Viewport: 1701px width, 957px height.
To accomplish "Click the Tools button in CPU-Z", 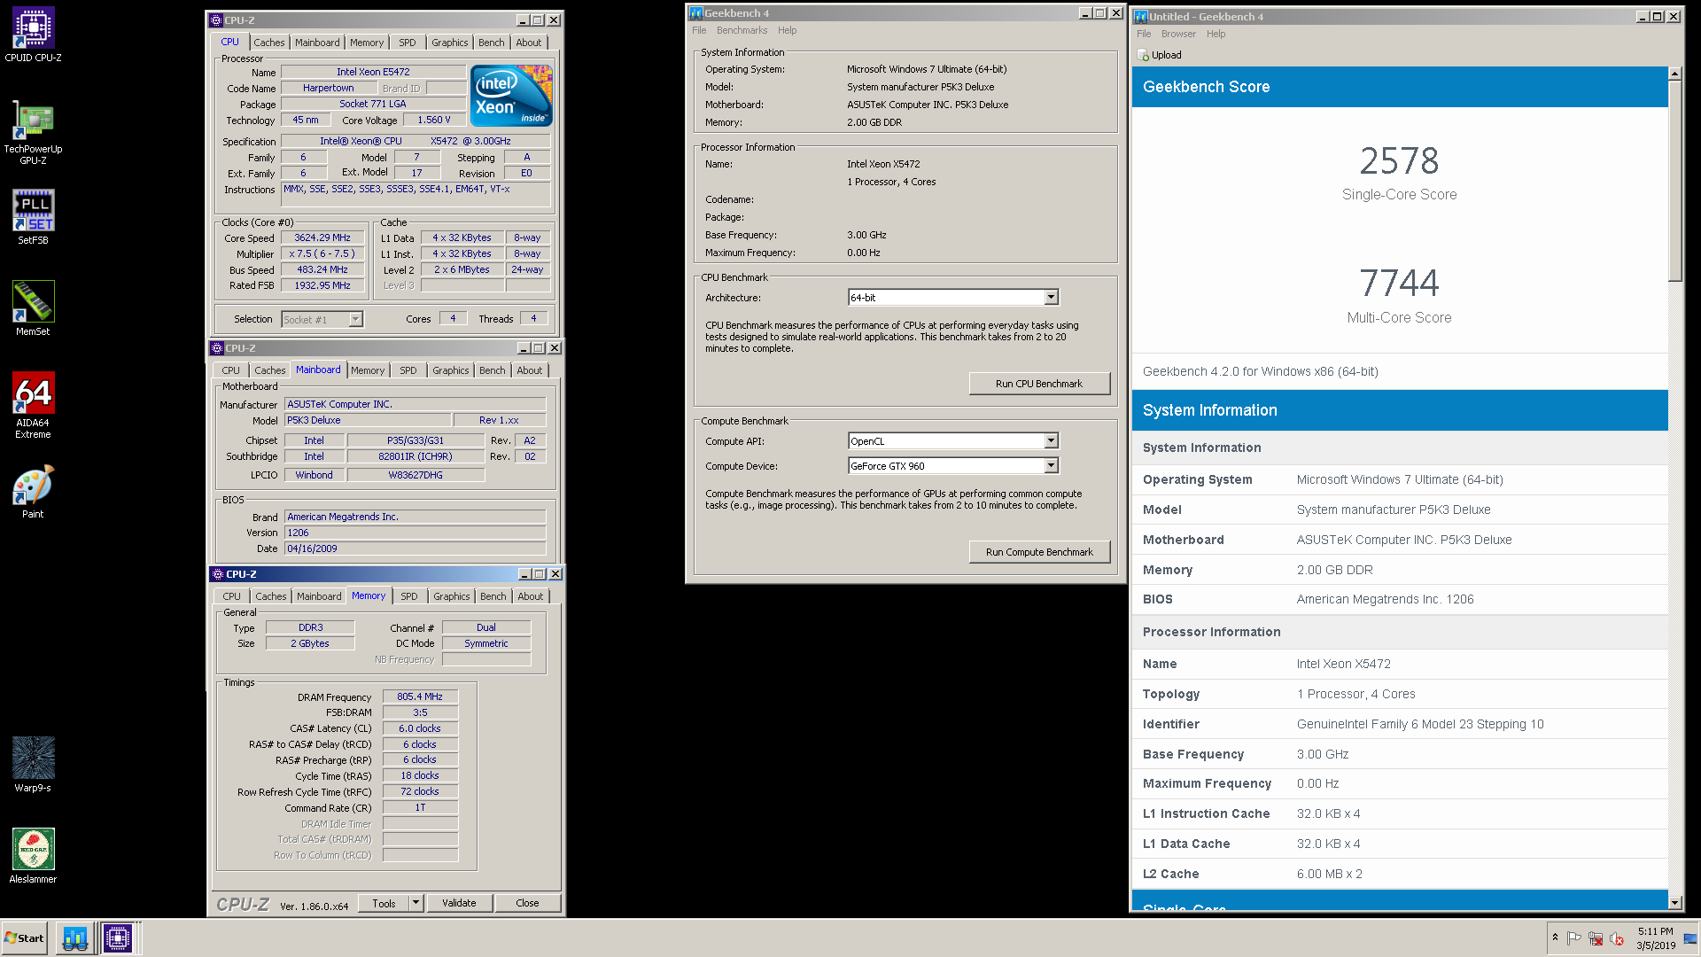I will pos(384,903).
